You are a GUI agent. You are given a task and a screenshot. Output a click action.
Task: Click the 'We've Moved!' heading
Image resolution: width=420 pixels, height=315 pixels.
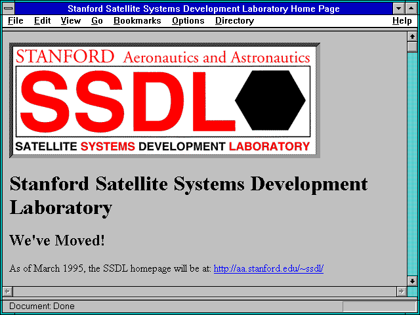(x=57, y=240)
